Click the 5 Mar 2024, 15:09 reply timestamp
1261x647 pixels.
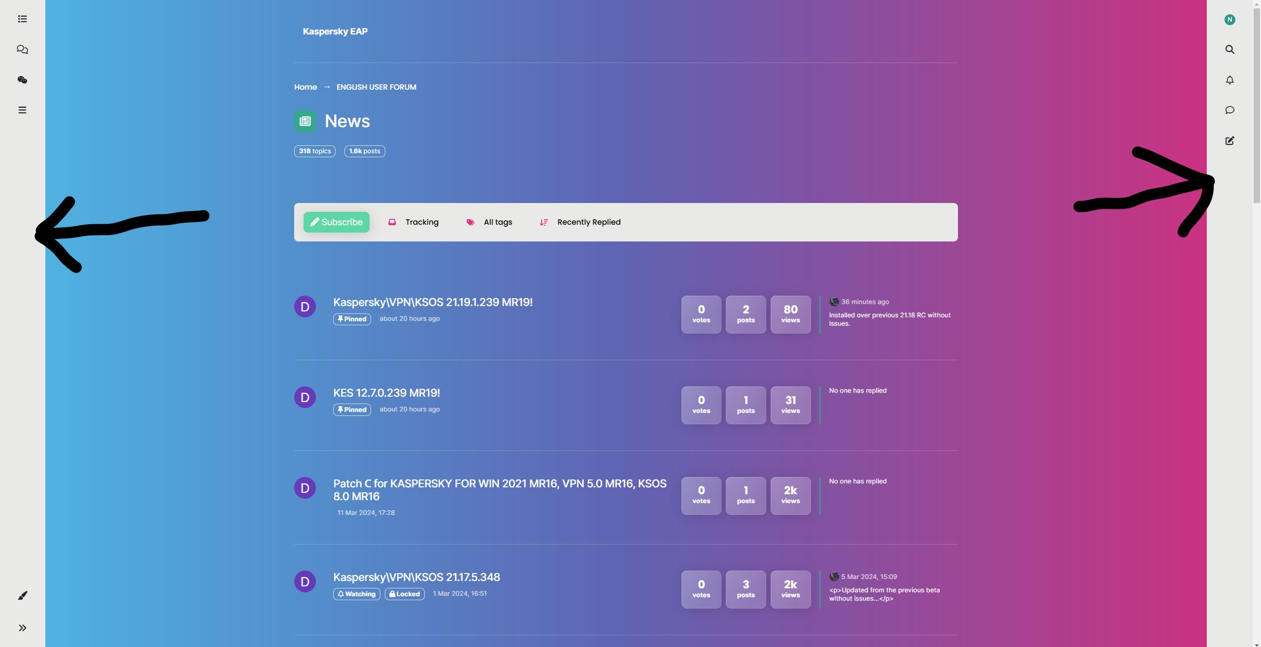(869, 577)
